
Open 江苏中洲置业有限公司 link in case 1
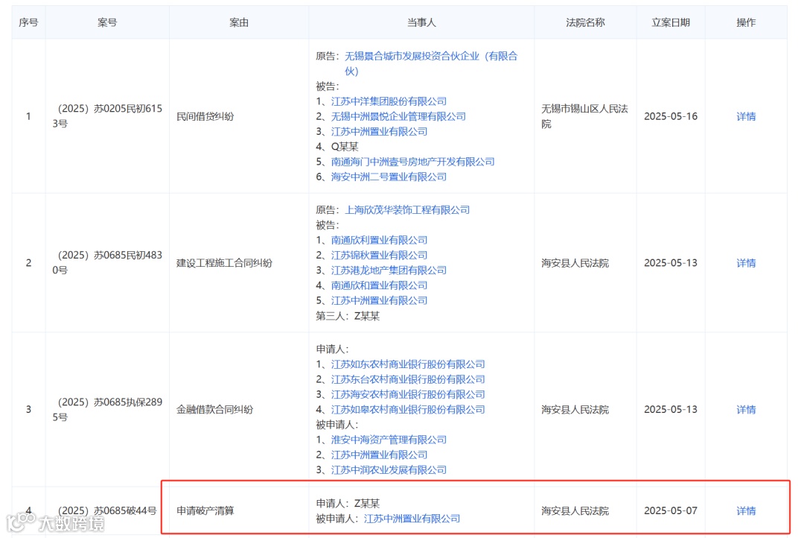point(379,131)
